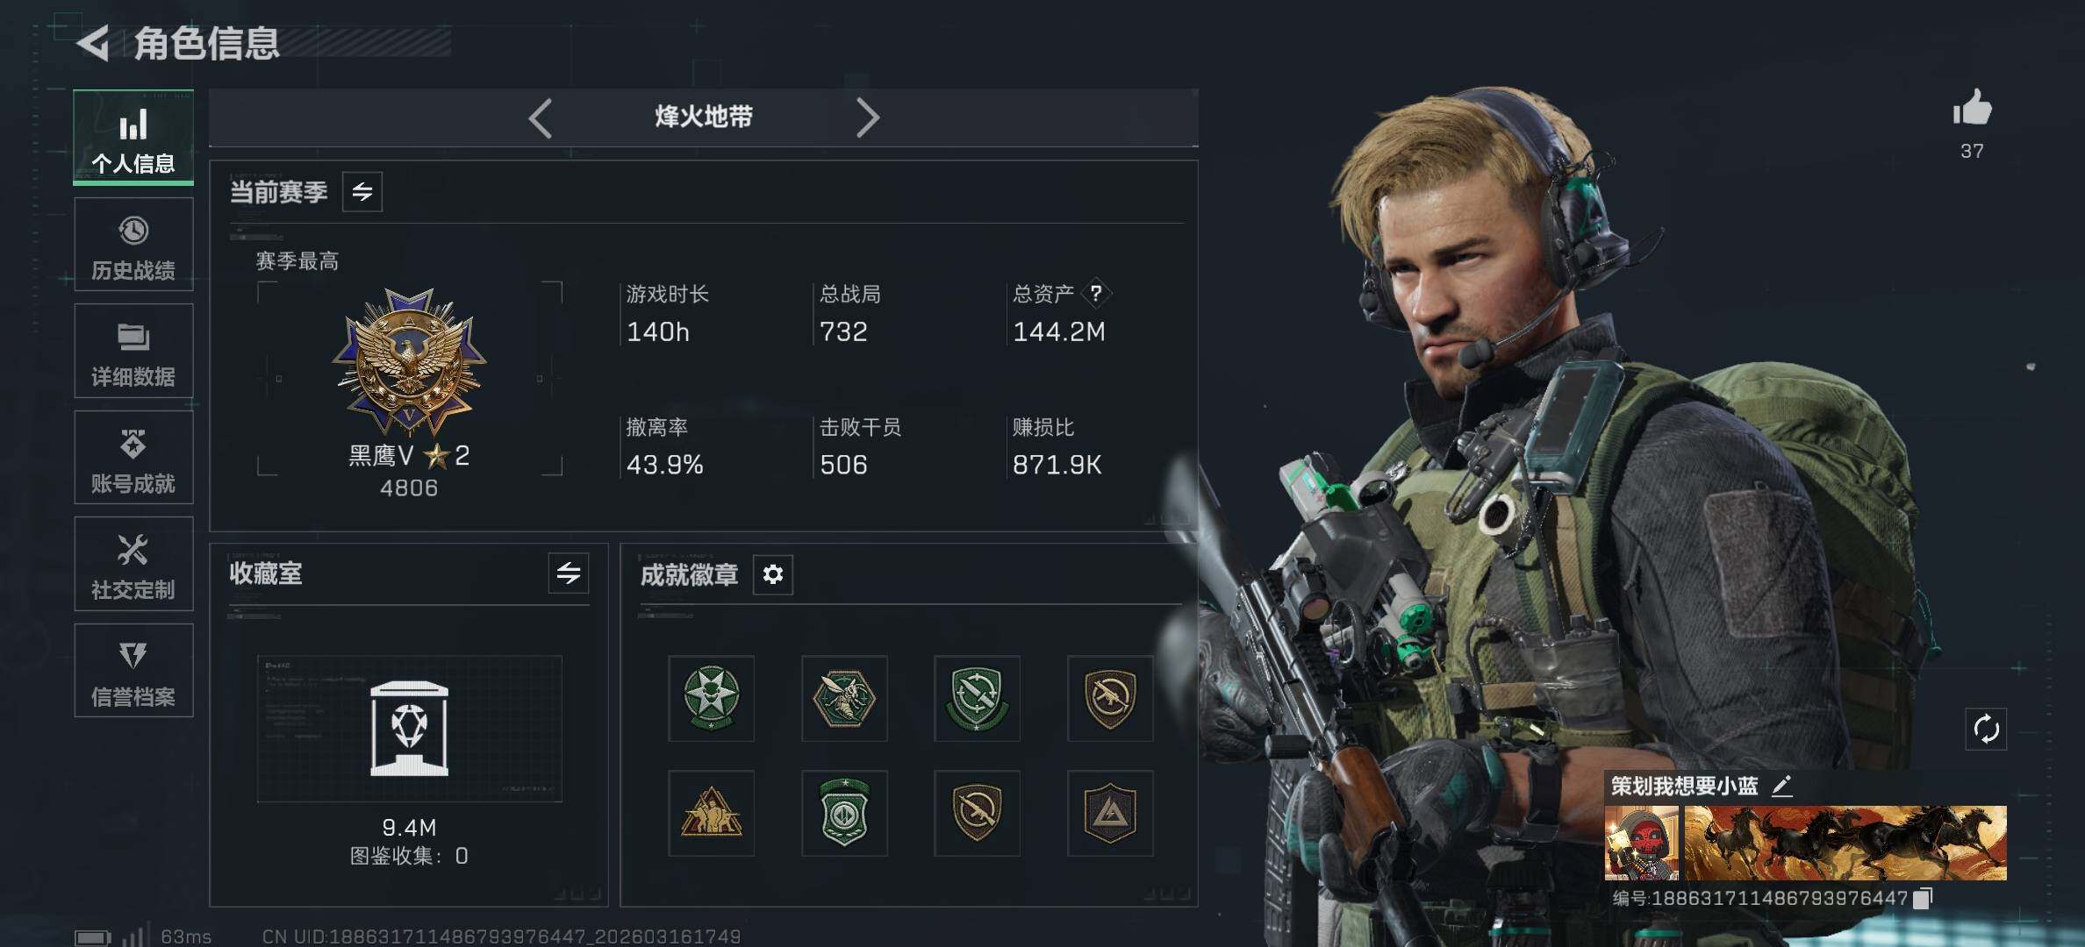The image size is (2085, 947).
Task: Open the 收藏室 display case showing 9.4M
Action: tap(409, 729)
